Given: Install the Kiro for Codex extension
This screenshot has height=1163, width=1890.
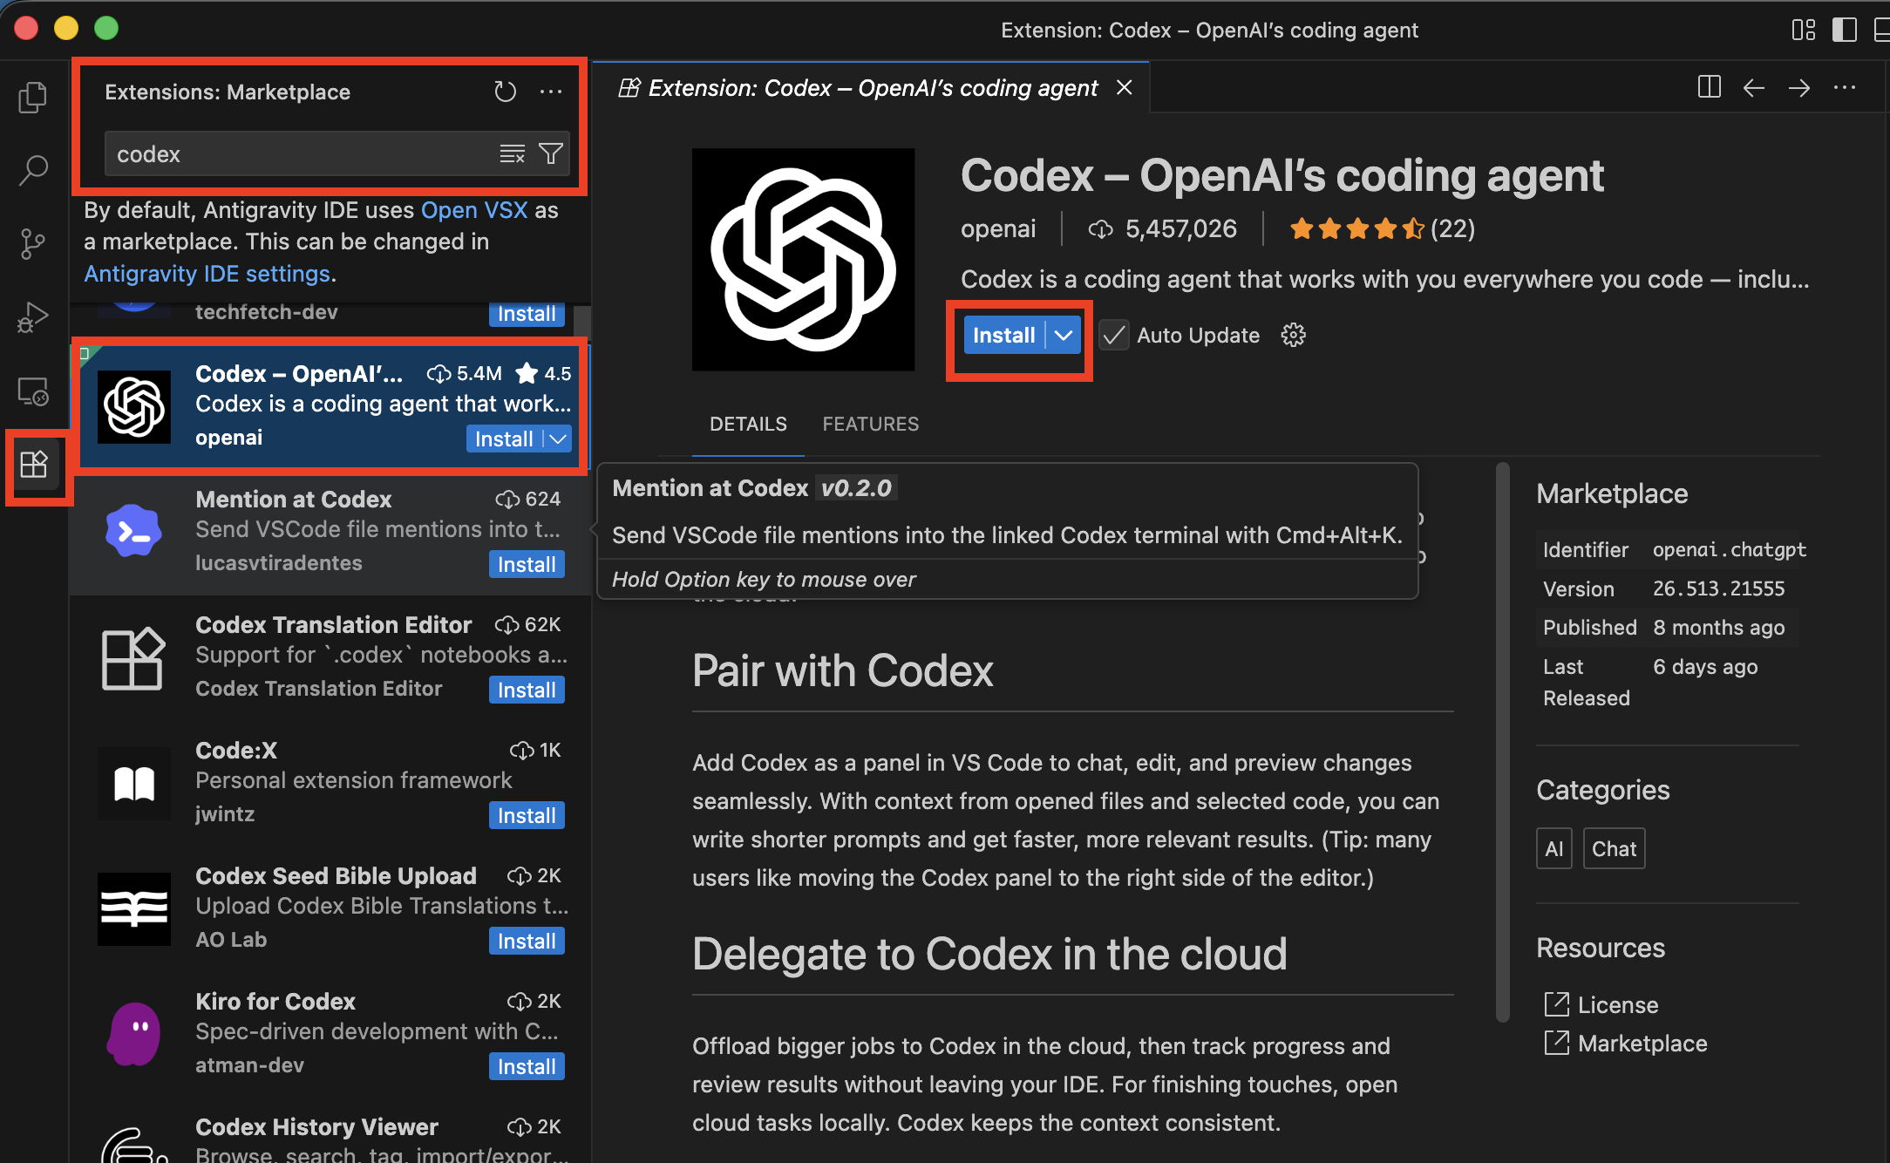Looking at the screenshot, I should pyautogui.click(x=527, y=1066).
